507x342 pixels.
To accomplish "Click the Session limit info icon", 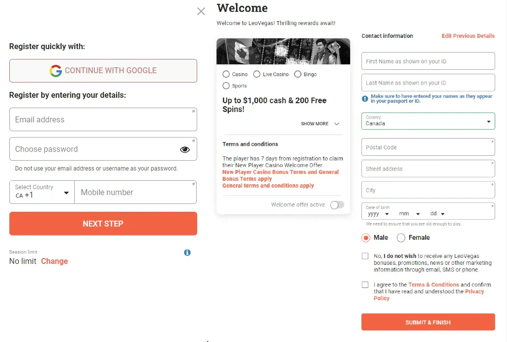I will tap(187, 253).
